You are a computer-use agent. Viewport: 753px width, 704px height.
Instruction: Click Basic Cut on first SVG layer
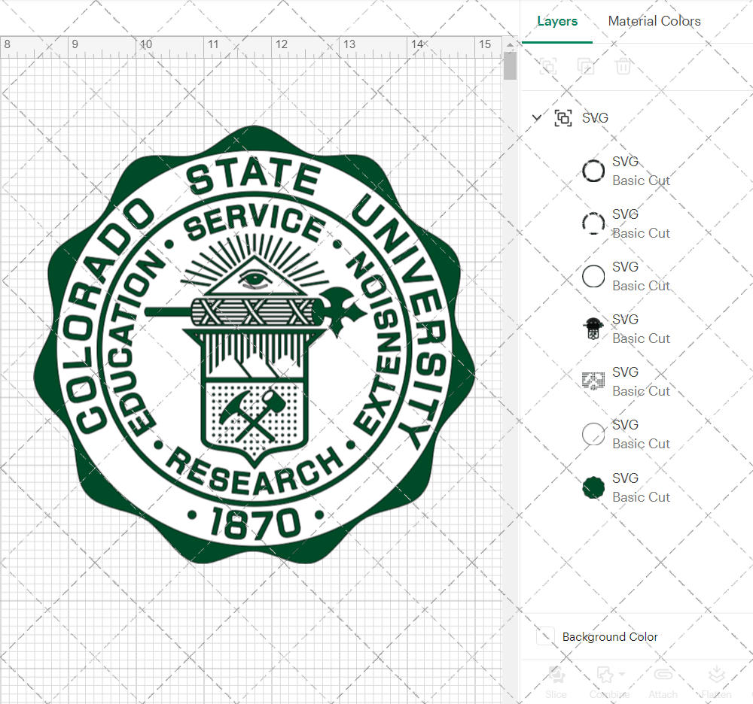tap(641, 181)
